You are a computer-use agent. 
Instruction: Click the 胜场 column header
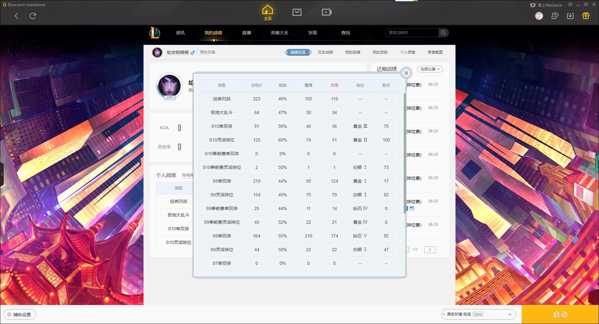(x=309, y=85)
